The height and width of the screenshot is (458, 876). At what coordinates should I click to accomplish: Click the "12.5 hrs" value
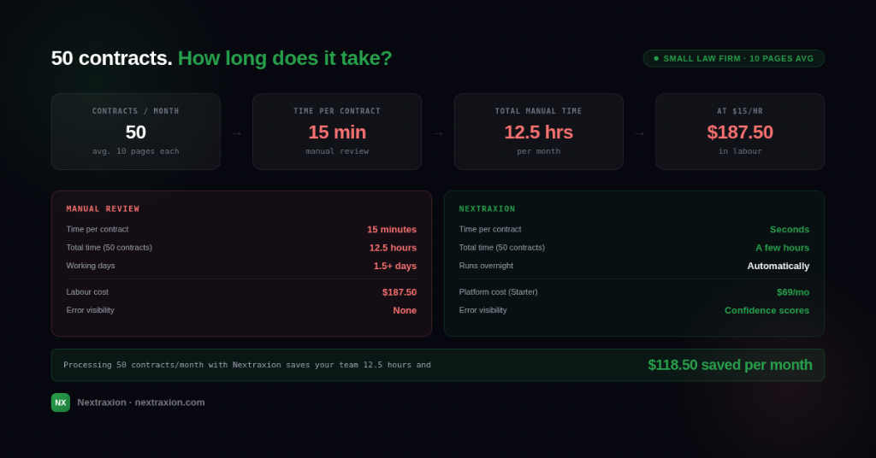tap(539, 132)
